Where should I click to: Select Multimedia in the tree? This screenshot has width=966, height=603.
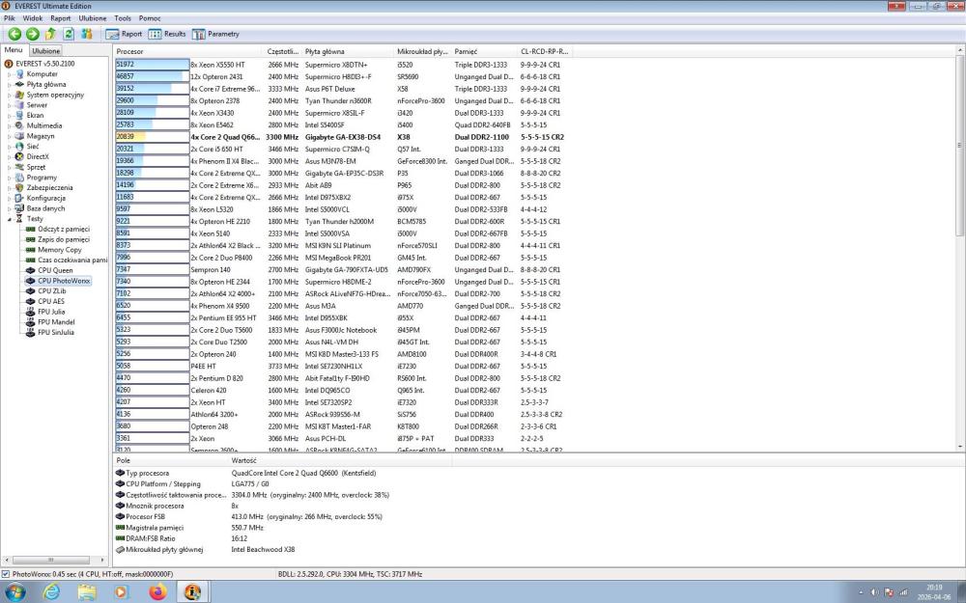pyautogui.click(x=43, y=125)
